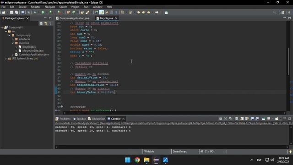
Task: Click Last Edit Location arrow
Action: pyautogui.click(x=138, y=12)
